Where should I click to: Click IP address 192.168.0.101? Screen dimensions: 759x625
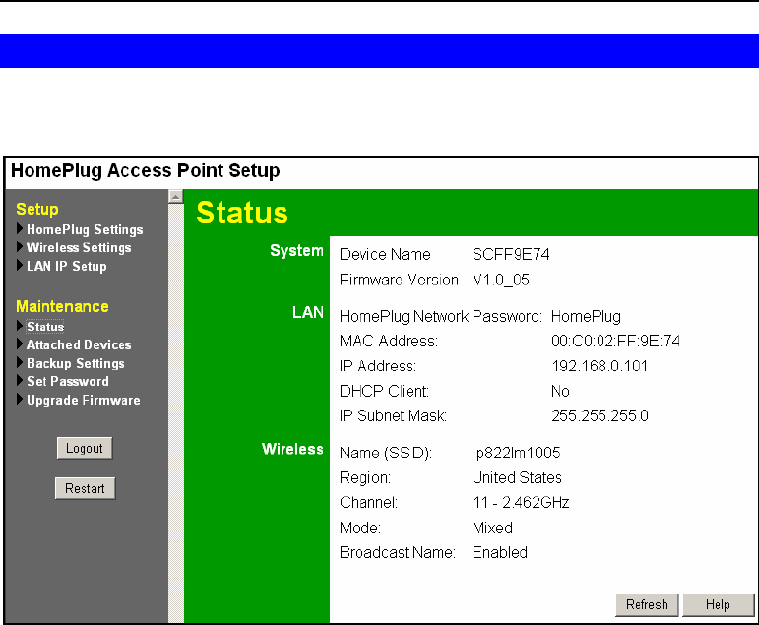[x=600, y=366]
